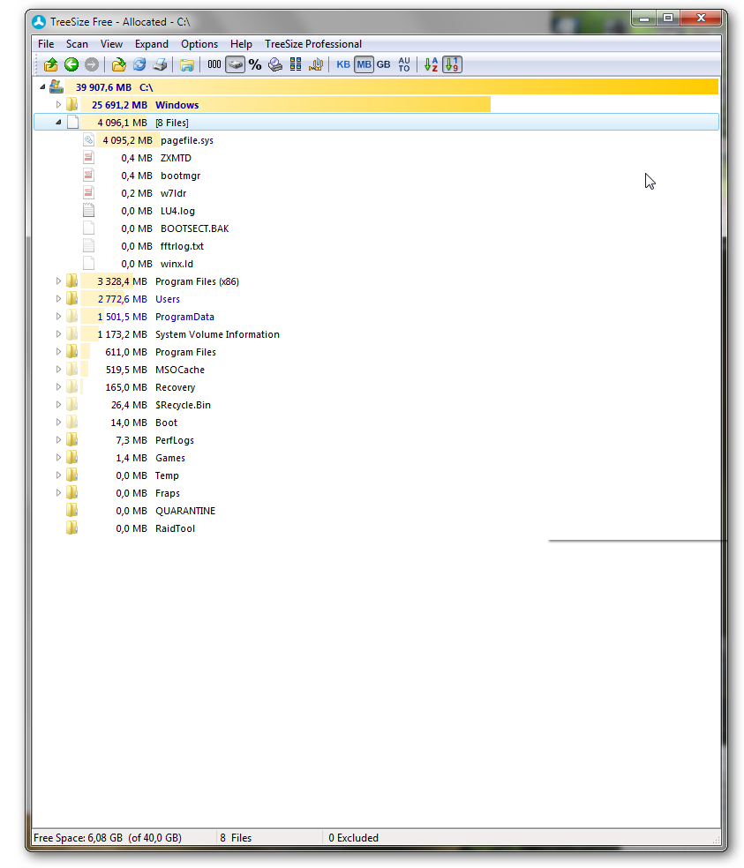The height and width of the screenshot is (868, 744).
Task: Expand the Program Files (x86) folder
Action: click(58, 281)
